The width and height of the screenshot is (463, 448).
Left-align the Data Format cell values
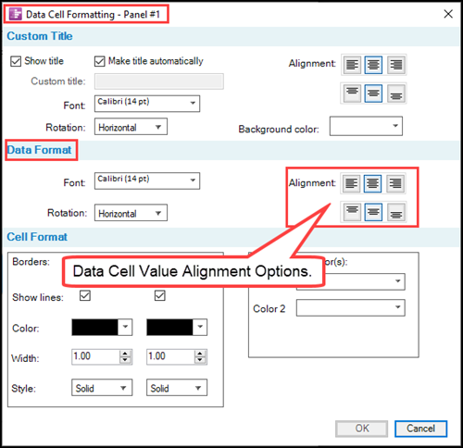point(351,183)
